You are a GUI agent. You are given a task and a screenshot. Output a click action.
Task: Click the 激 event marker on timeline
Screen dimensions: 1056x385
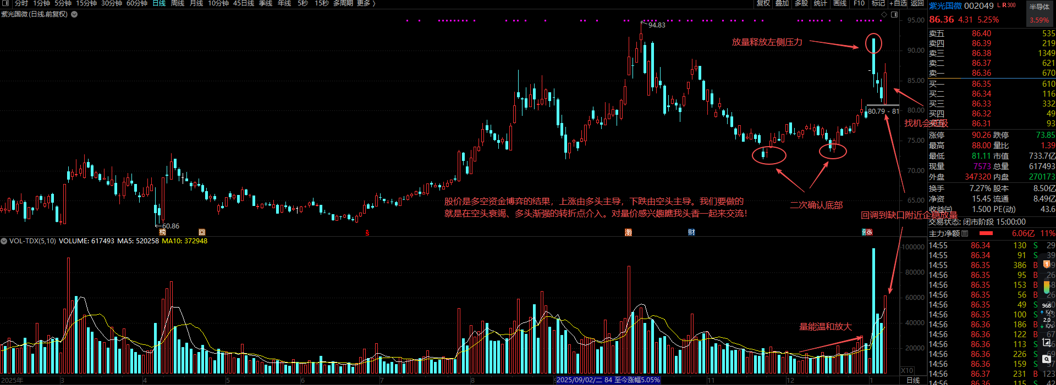click(x=628, y=232)
